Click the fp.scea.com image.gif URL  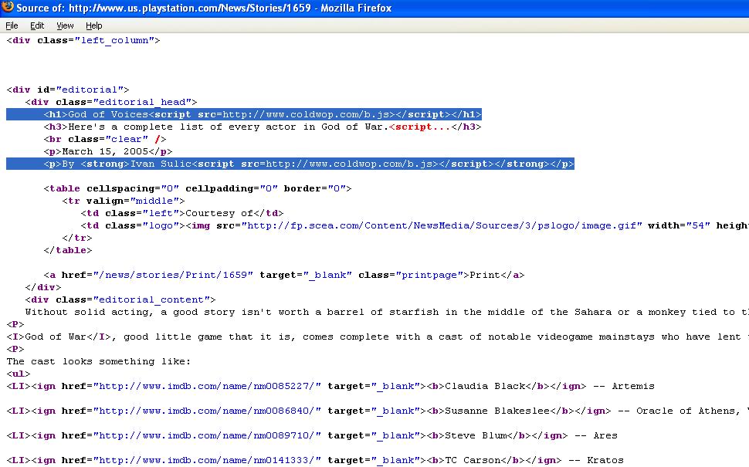[442, 225]
